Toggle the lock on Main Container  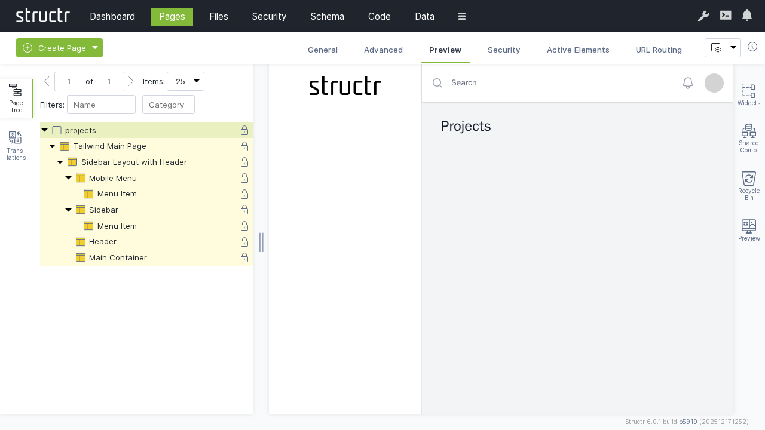(x=244, y=258)
